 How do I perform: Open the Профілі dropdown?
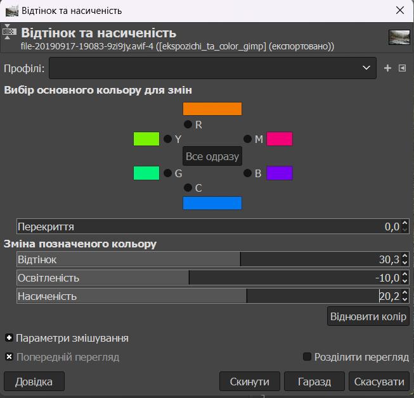pos(212,68)
